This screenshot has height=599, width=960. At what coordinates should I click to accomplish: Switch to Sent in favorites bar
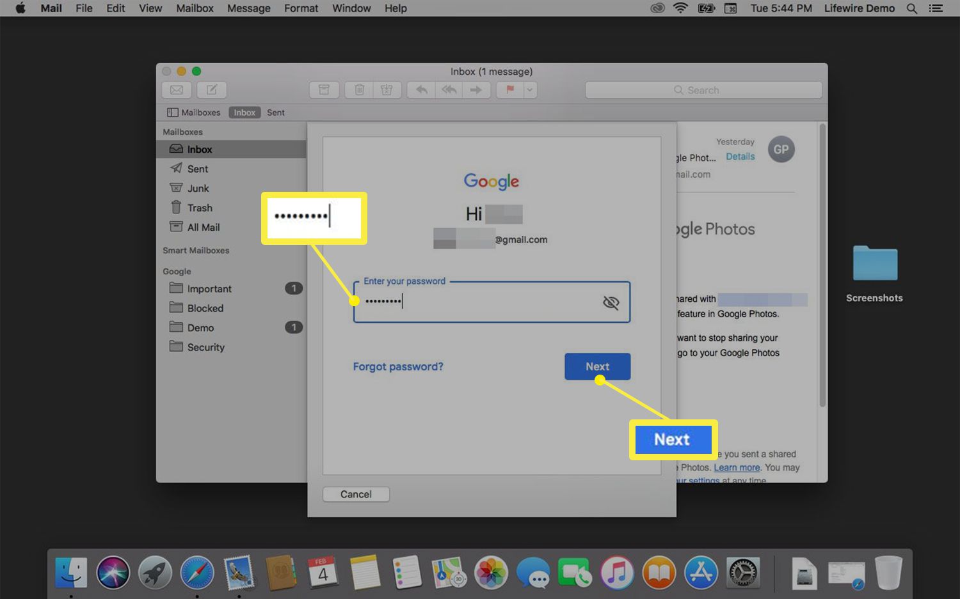[x=276, y=113]
